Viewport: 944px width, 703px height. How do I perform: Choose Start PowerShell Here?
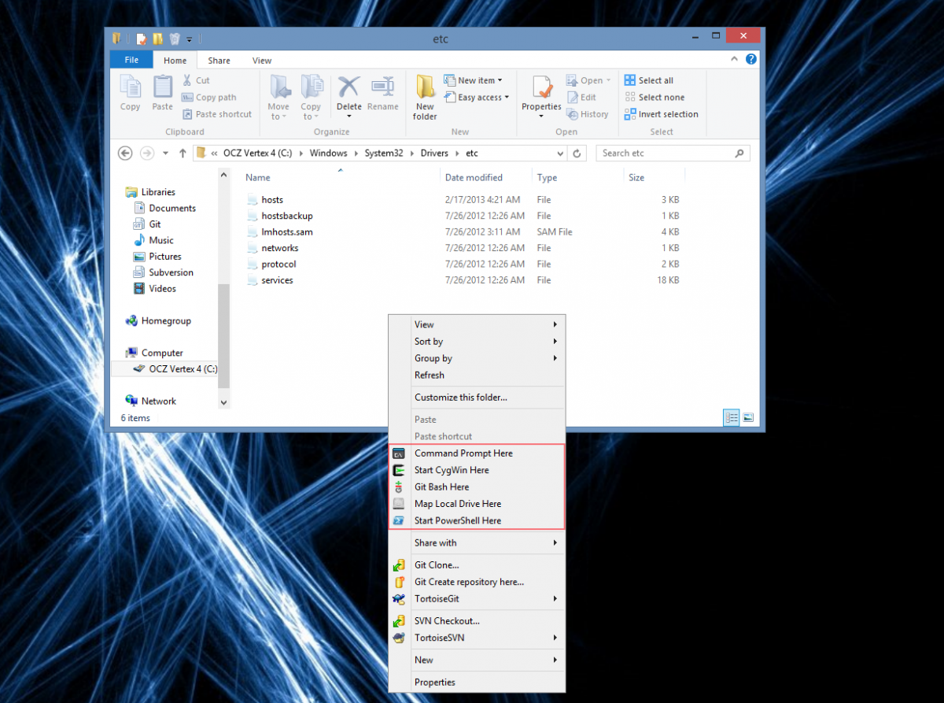(477, 520)
